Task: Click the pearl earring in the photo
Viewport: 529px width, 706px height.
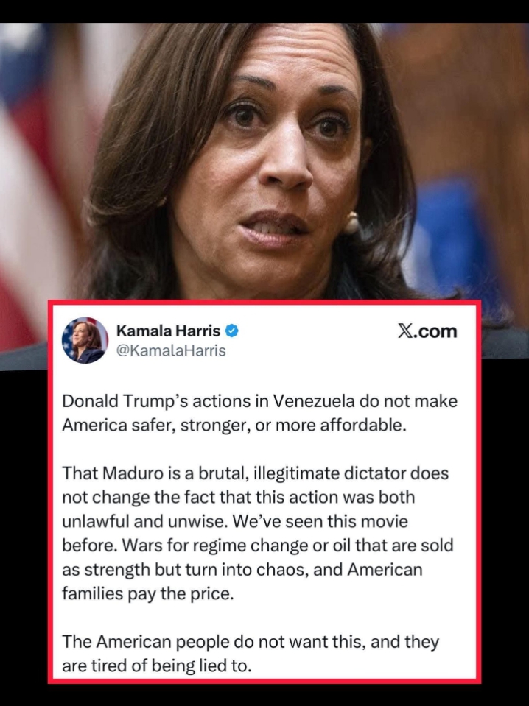Action: [x=351, y=223]
